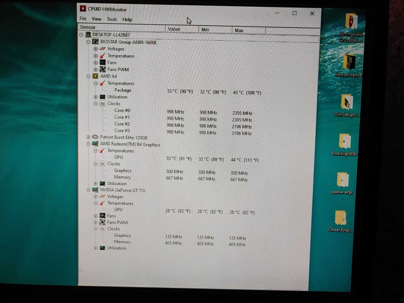404x303 pixels.
Task: Click the thermometer icon under AMD Radeon R4
Action: [x=102, y=151]
